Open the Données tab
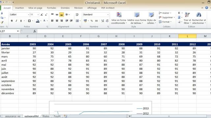The width and height of the screenshot is (211, 118). (65, 8)
